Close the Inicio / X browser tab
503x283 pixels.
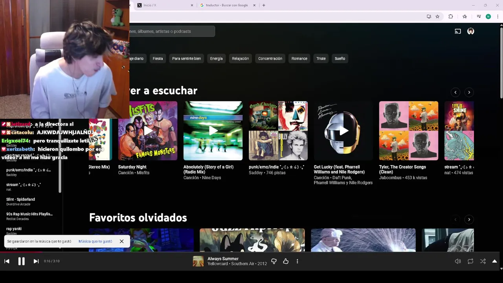coord(192,5)
